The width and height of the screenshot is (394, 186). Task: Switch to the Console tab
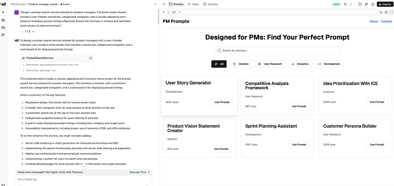click(x=211, y=4)
